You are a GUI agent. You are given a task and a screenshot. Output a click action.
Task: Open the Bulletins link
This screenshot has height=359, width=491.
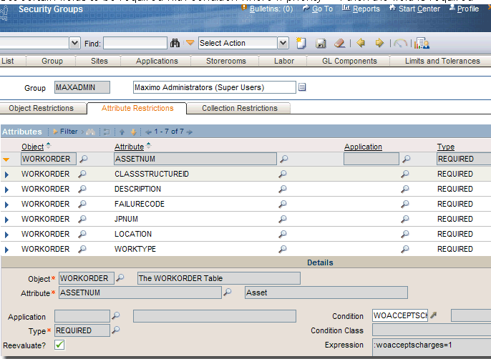[271, 9]
